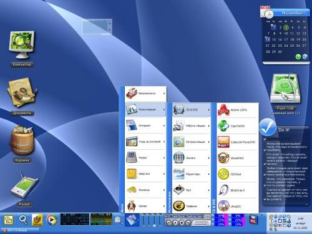
Task: Toggle the checkmark for note 'Счастье не зависит'
Action: pos(265,199)
